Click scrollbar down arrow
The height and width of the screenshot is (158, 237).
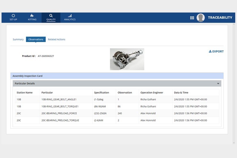[234, 143]
